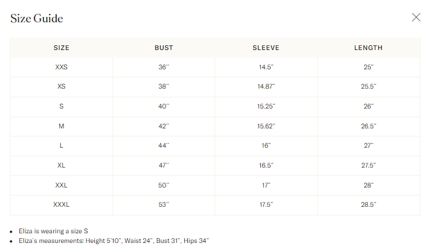Select the 14.87" sleeve cell

(x=266, y=86)
